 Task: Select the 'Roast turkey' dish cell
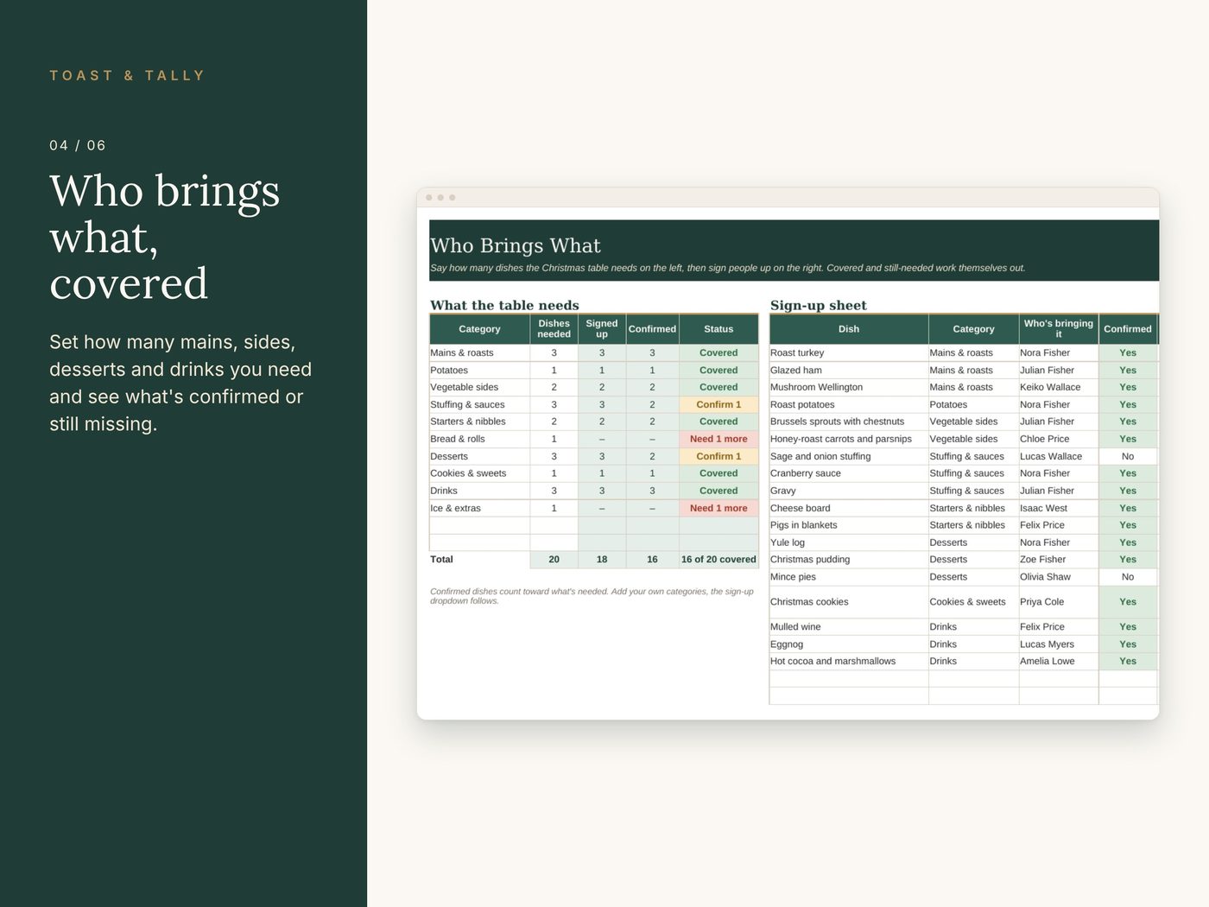[x=849, y=352]
